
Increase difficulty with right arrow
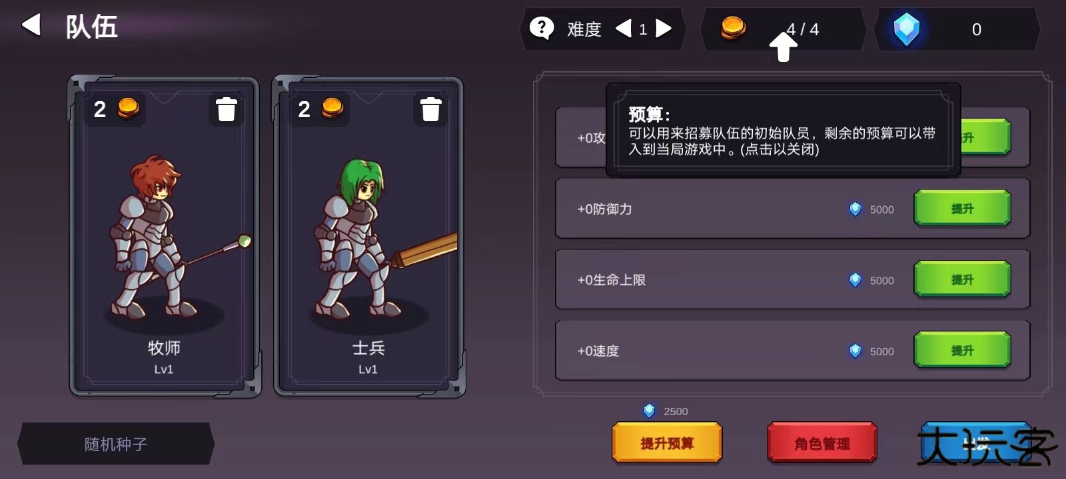coord(664,29)
